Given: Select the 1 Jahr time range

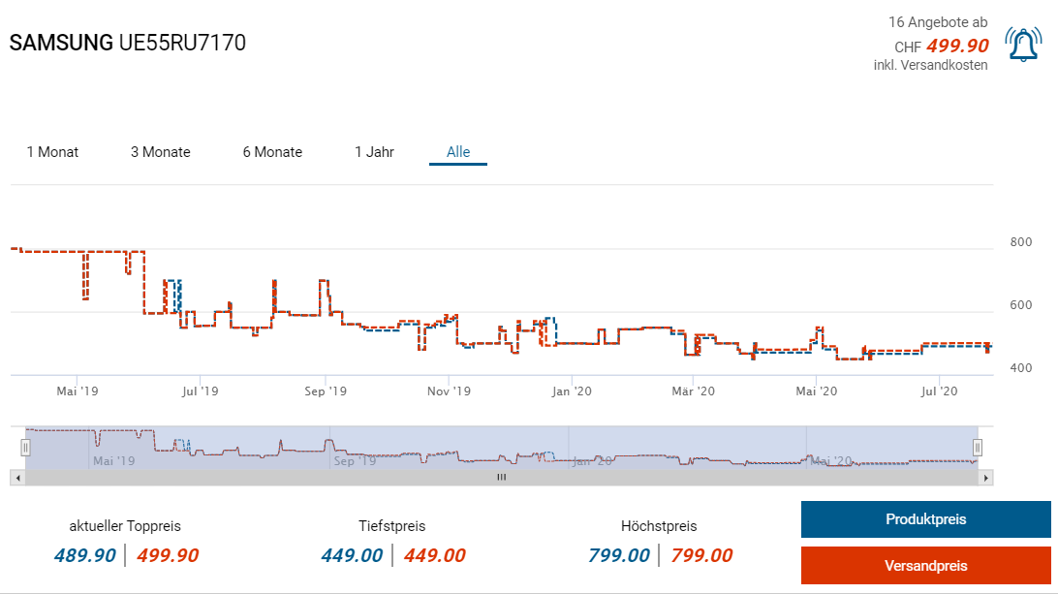Looking at the screenshot, I should click(x=374, y=152).
